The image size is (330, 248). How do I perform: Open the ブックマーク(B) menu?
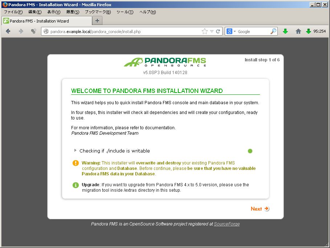tap(98, 12)
